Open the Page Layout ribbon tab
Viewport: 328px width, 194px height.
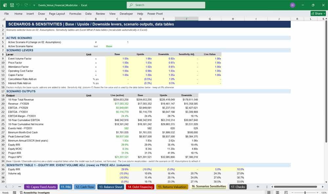tap(57, 13)
